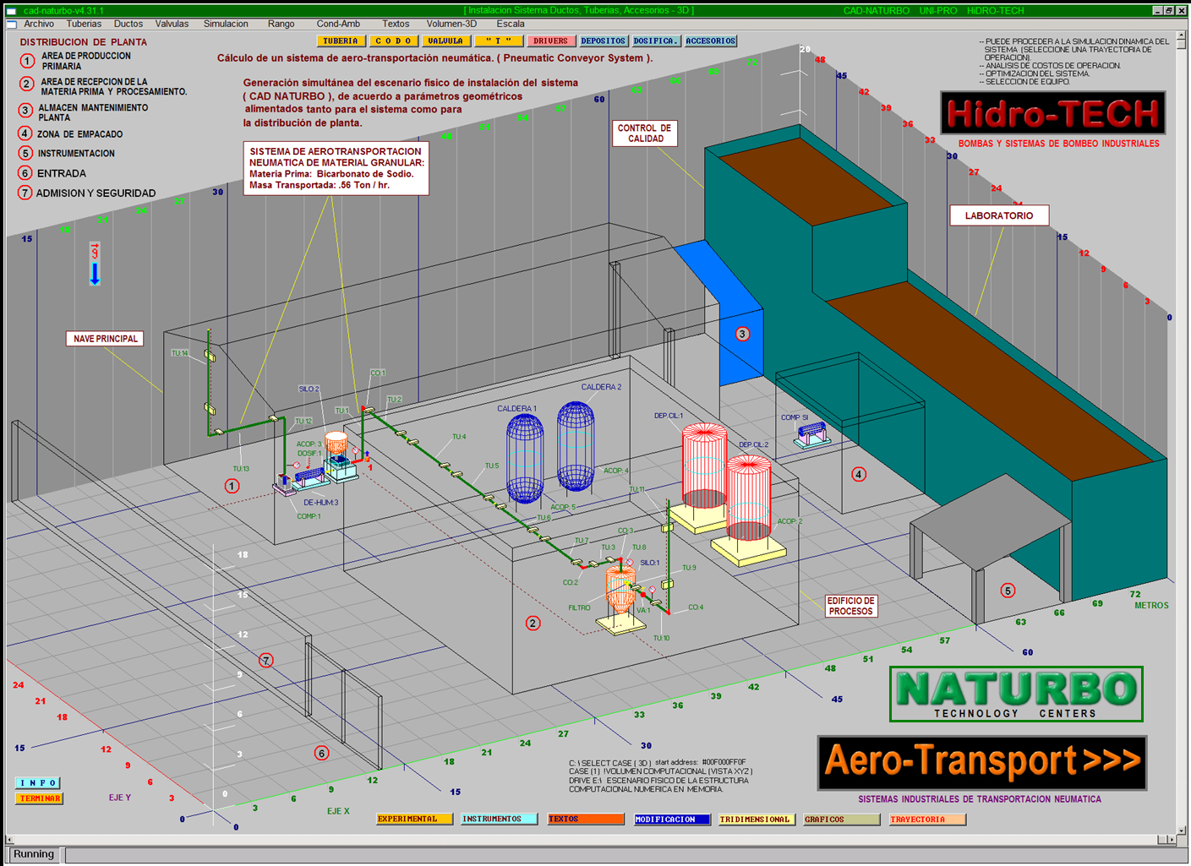Click the Hidro-TECH logo
The height and width of the screenshot is (866, 1191).
click(1053, 113)
